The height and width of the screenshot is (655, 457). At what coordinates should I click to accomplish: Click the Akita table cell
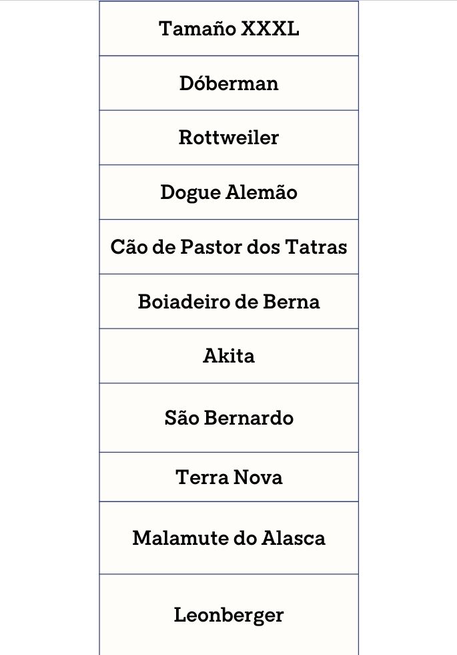coord(229,356)
